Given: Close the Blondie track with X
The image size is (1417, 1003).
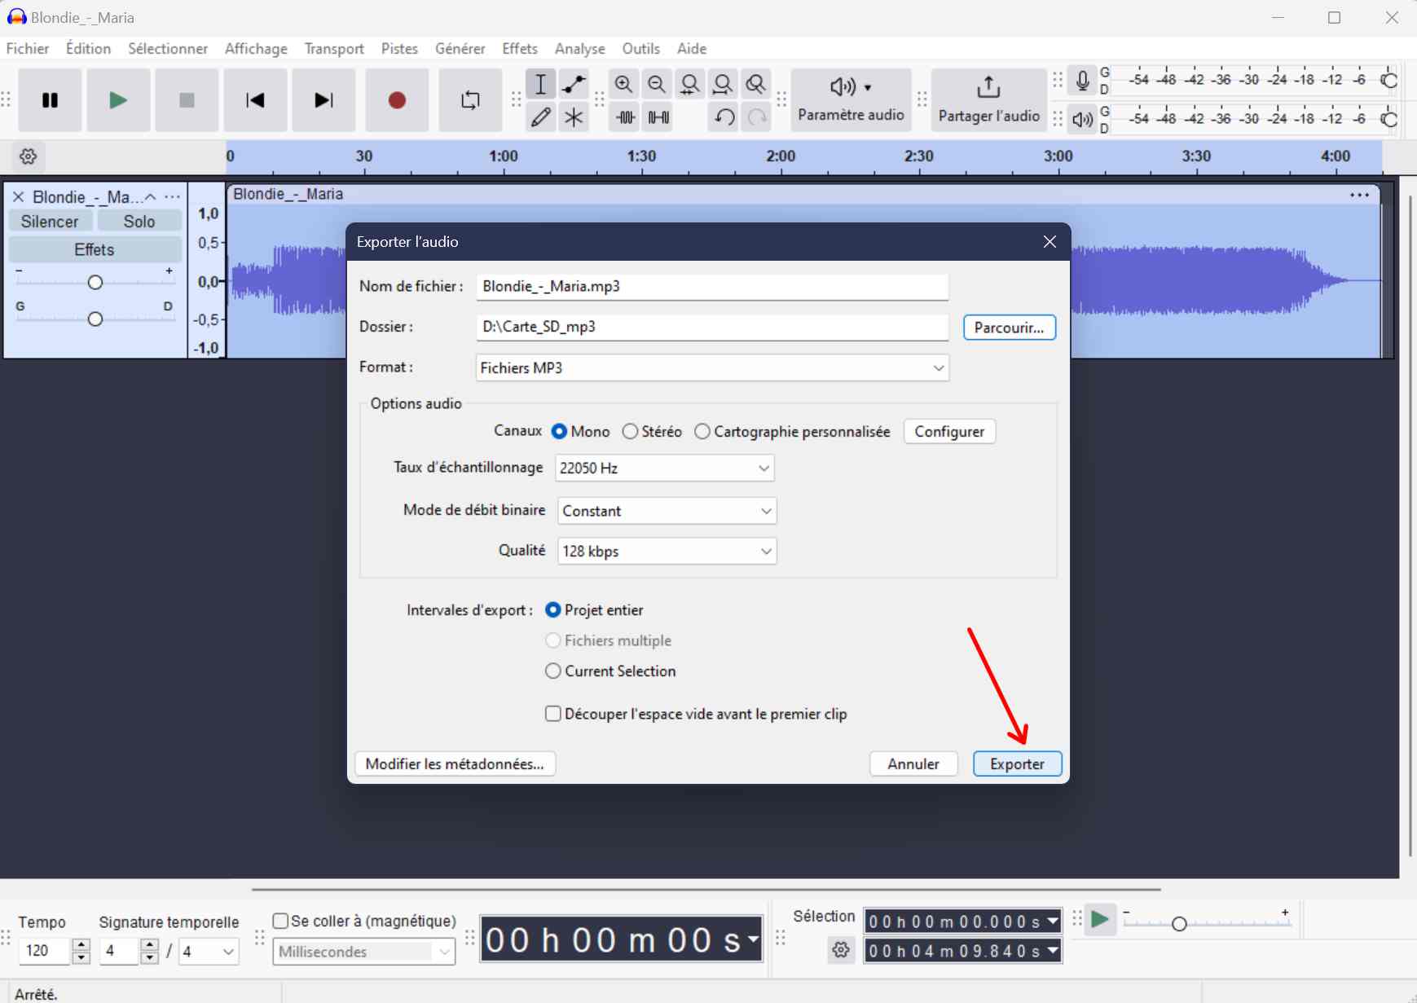Looking at the screenshot, I should [18, 197].
